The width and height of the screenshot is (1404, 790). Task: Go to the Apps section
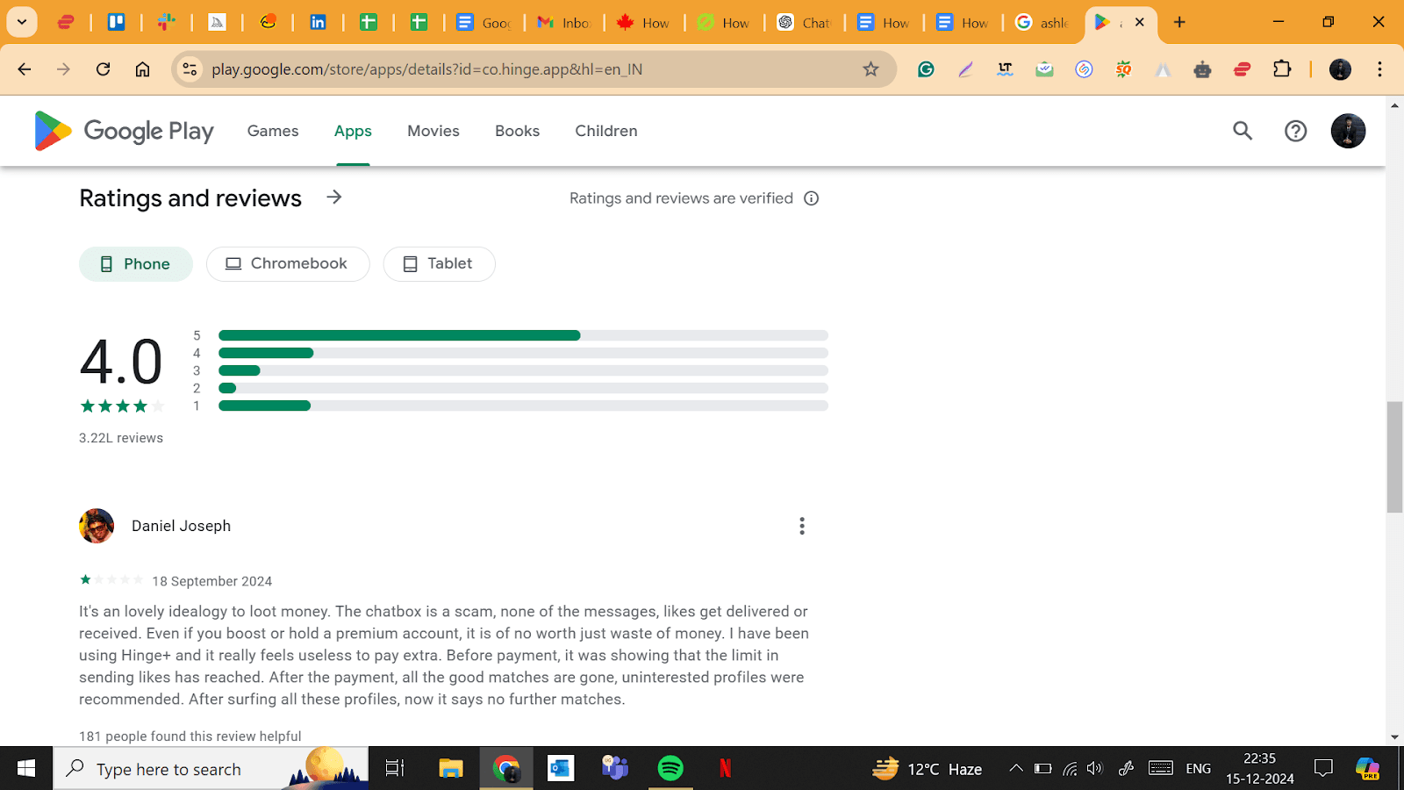click(x=353, y=131)
